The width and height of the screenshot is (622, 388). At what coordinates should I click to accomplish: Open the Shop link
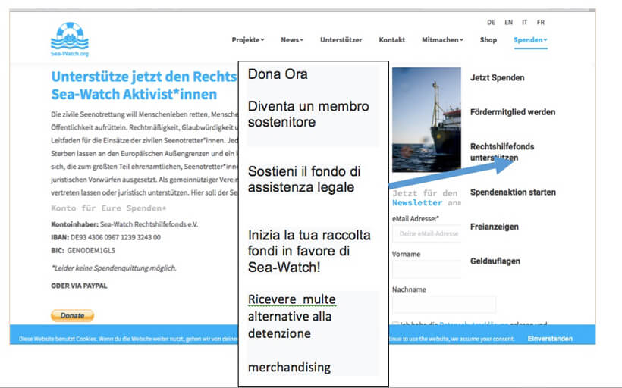point(488,40)
